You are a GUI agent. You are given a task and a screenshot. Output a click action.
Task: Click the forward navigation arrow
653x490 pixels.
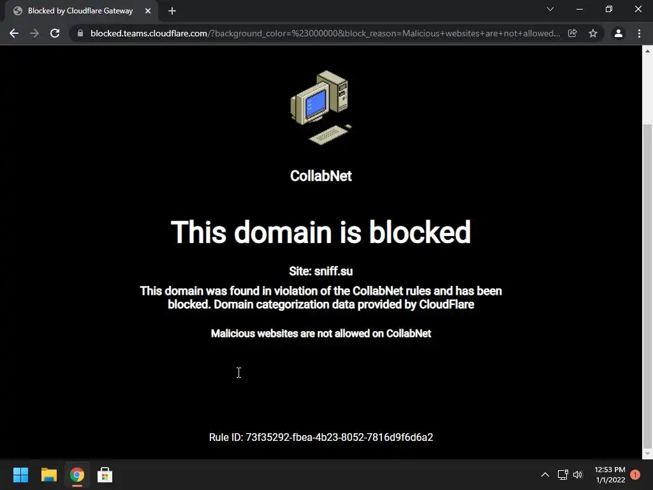pos(34,33)
